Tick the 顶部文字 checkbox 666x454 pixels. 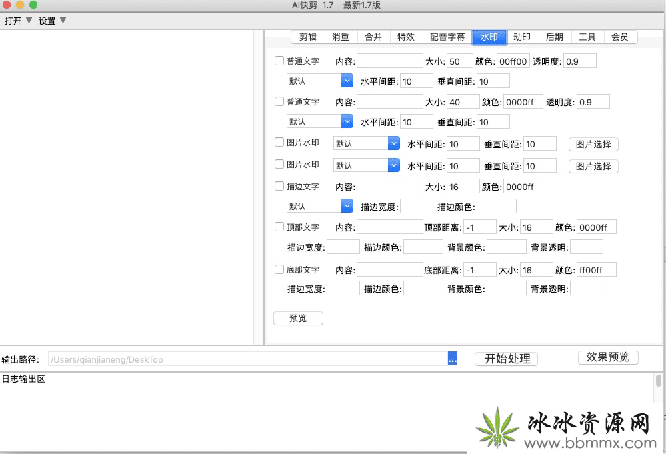(280, 227)
